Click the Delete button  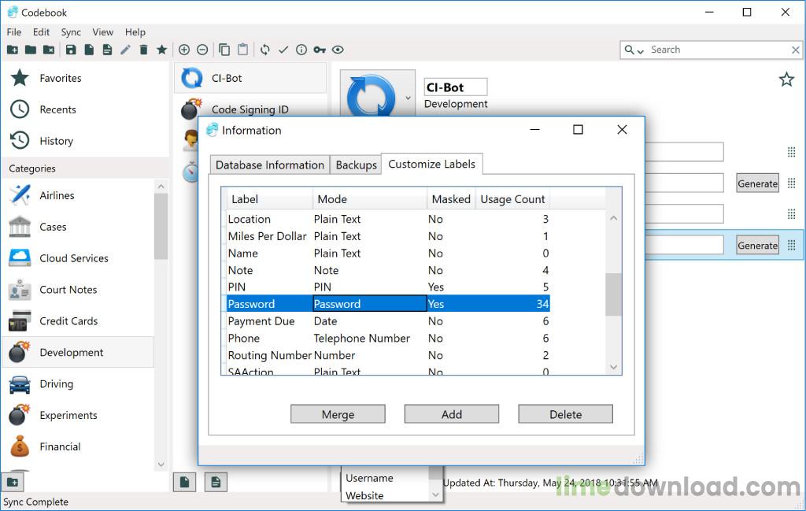click(x=565, y=414)
